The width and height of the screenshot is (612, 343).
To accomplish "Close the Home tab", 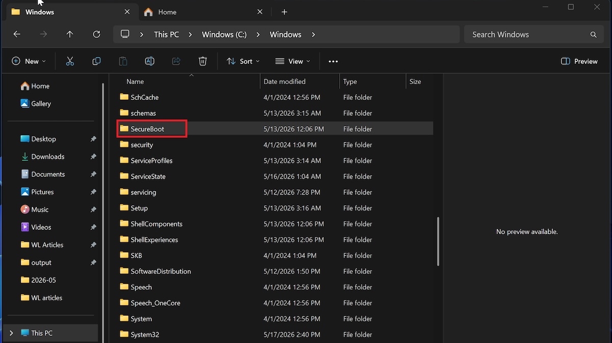I will click(260, 12).
